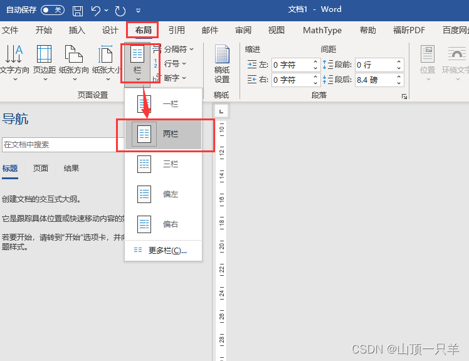The width and height of the screenshot is (469, 361).
Task: Switch navigation pane to 标题 tab
Action: point(10,169)
